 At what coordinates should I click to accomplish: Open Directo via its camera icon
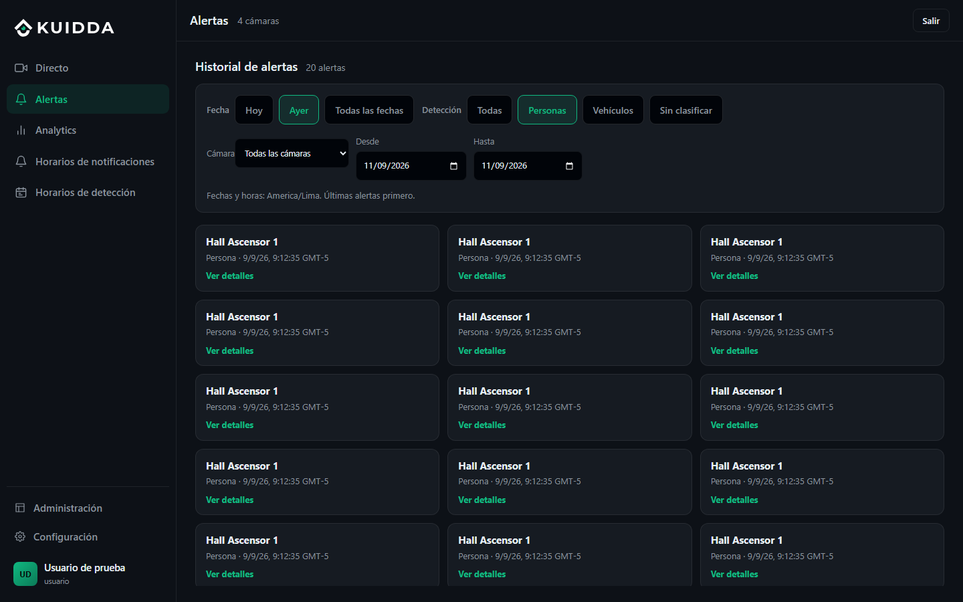click(x=21, y=68)
